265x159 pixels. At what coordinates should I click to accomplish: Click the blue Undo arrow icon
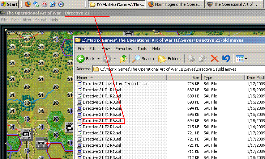pos(226,59)
